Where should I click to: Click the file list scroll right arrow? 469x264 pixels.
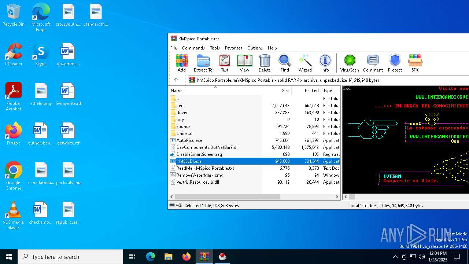(x=337, y=197)
